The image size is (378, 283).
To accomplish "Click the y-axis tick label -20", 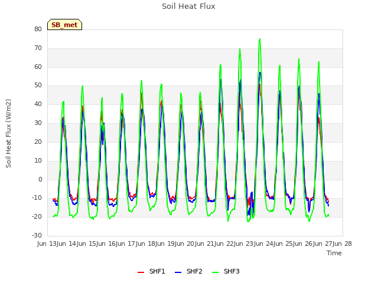I will coord(37,216).
